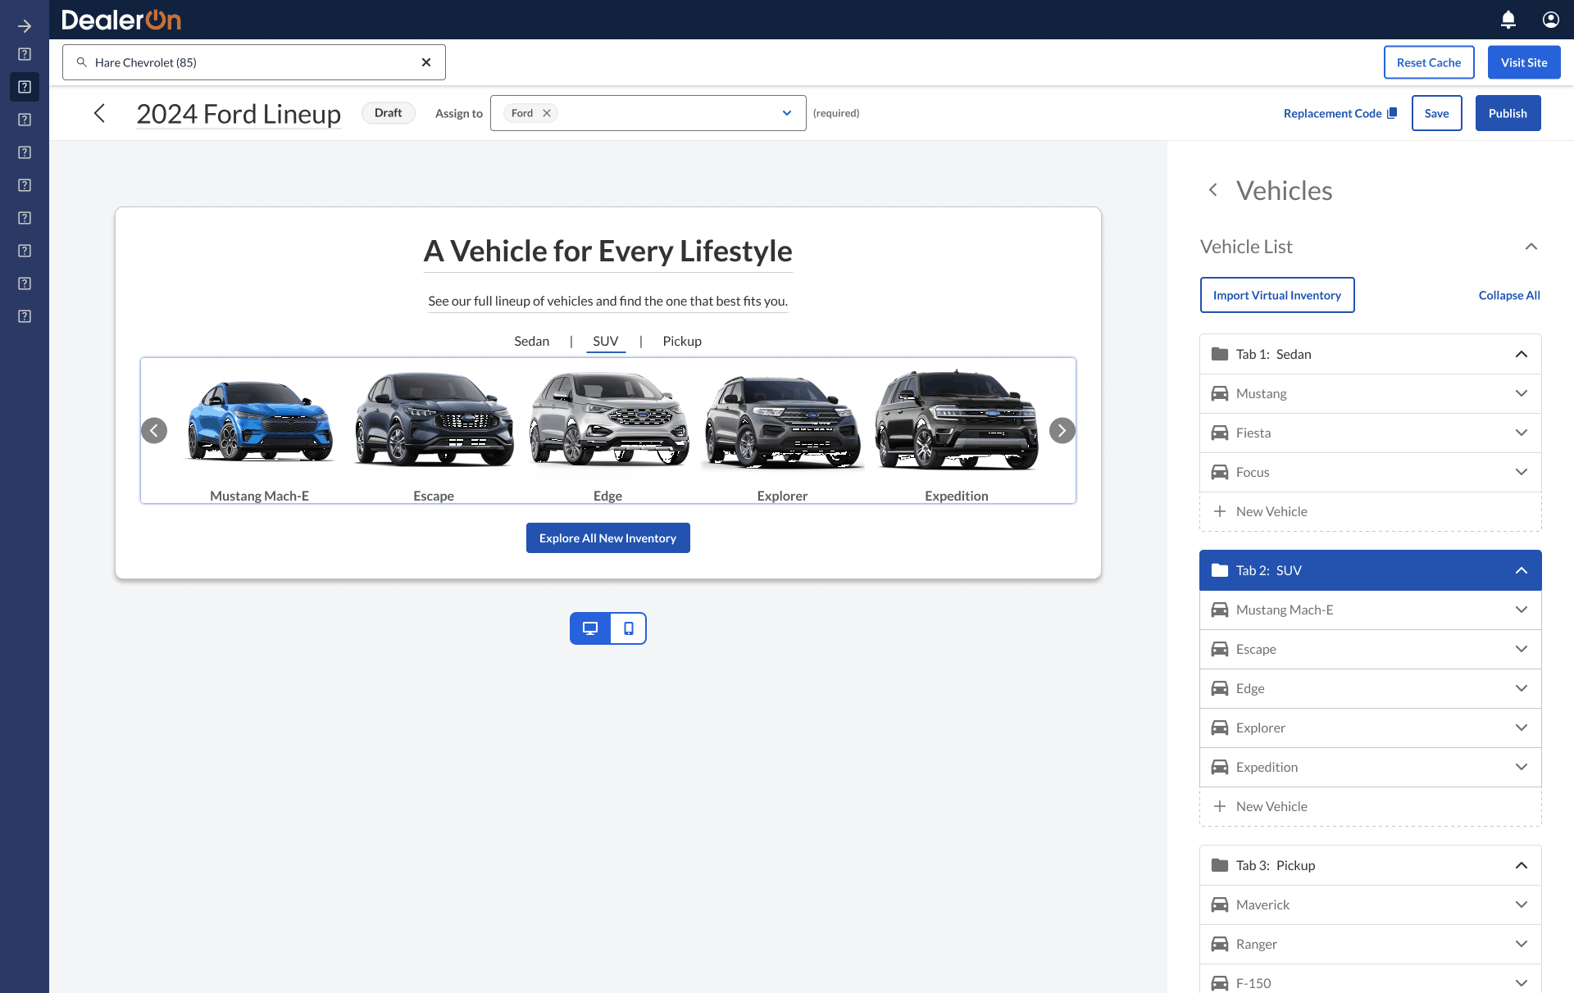
Task: Expand the Ranger vehicle row
Action: (x=1522, y=944)
